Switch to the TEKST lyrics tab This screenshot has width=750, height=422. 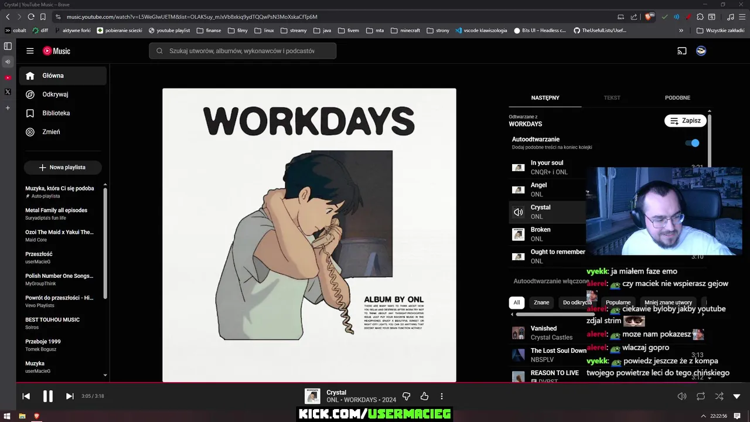612,98
